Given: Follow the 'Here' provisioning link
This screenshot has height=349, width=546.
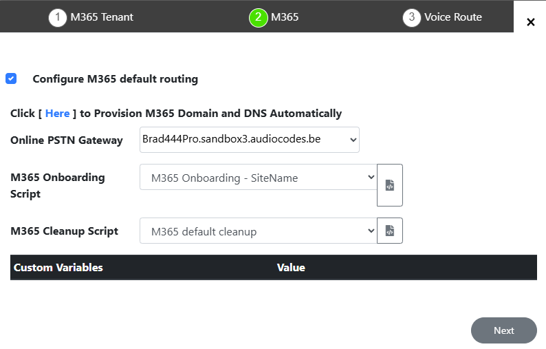Looking at the screenshot, I should pyautogui.click(x=57, y=113).
